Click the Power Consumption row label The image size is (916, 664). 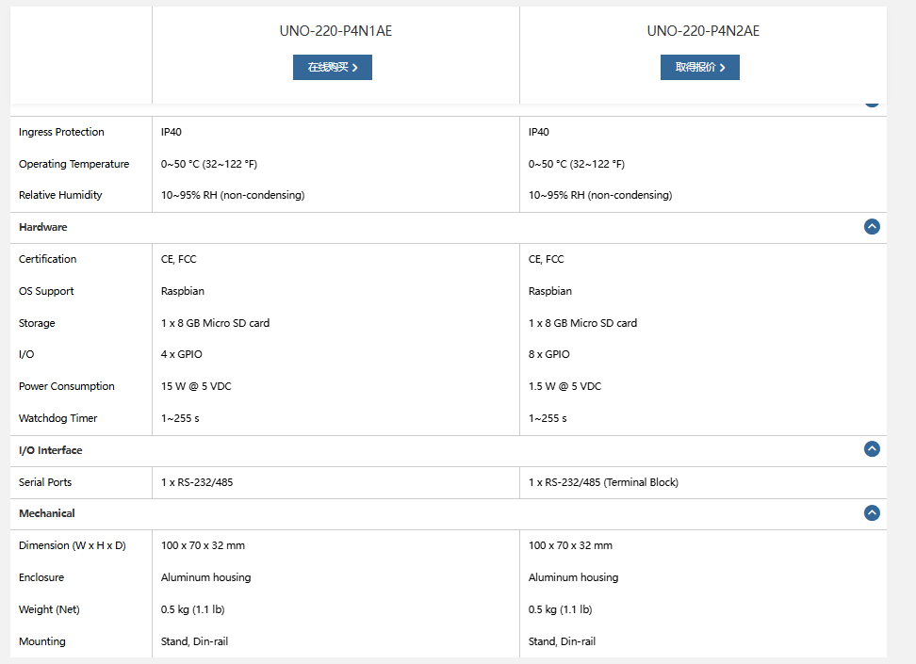[x=67, y=386]
